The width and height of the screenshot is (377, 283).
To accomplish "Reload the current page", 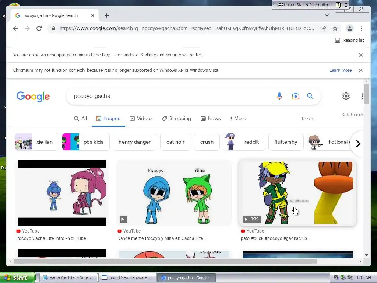I will pyautogui.click(x=39, y=28).
